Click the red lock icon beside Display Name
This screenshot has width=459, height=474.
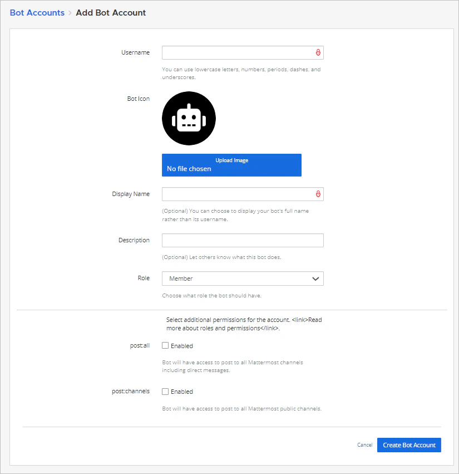point(318,194)
